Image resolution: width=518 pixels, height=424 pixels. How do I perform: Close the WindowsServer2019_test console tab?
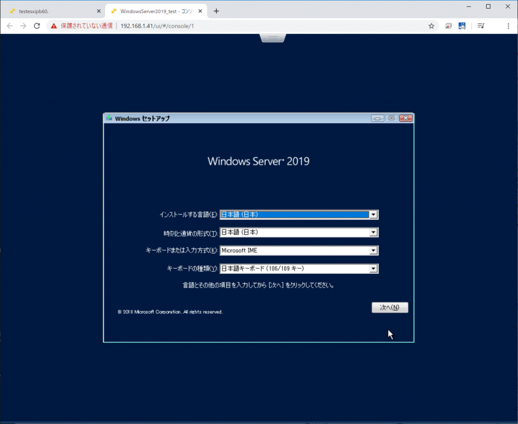click(200, 11)
